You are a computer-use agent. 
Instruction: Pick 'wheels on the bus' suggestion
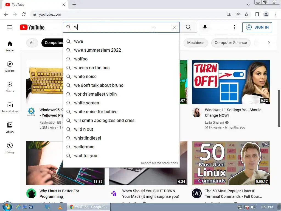pos(121,68)
